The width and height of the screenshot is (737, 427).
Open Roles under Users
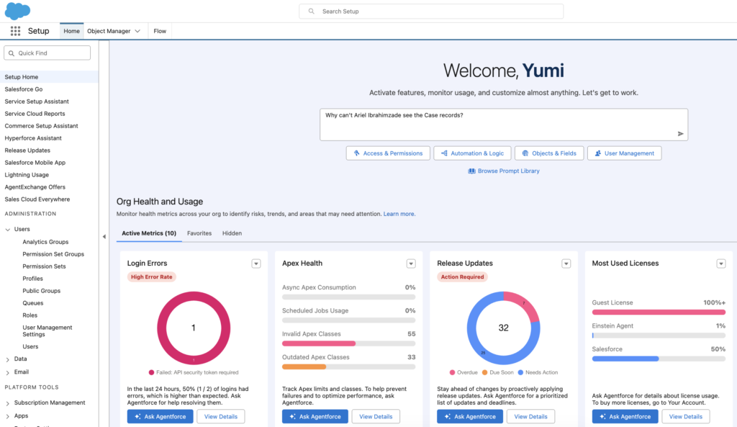pyautogui.click(x=30, y=315)
